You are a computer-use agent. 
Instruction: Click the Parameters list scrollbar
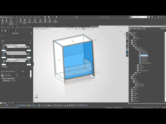click(x=31, y=74)
